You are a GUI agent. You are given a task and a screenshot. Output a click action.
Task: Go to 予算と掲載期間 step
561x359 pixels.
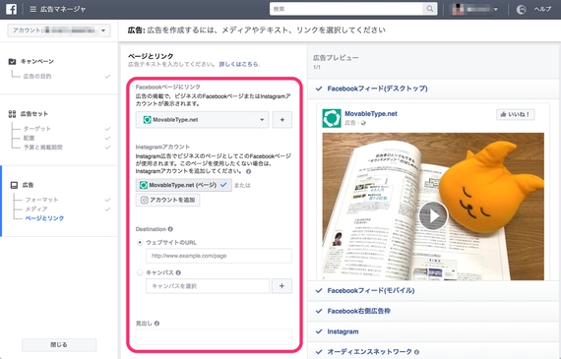click(x=43, y=148)
